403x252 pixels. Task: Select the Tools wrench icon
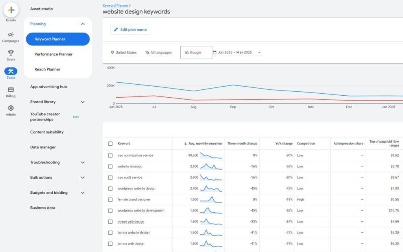point(11,71)
